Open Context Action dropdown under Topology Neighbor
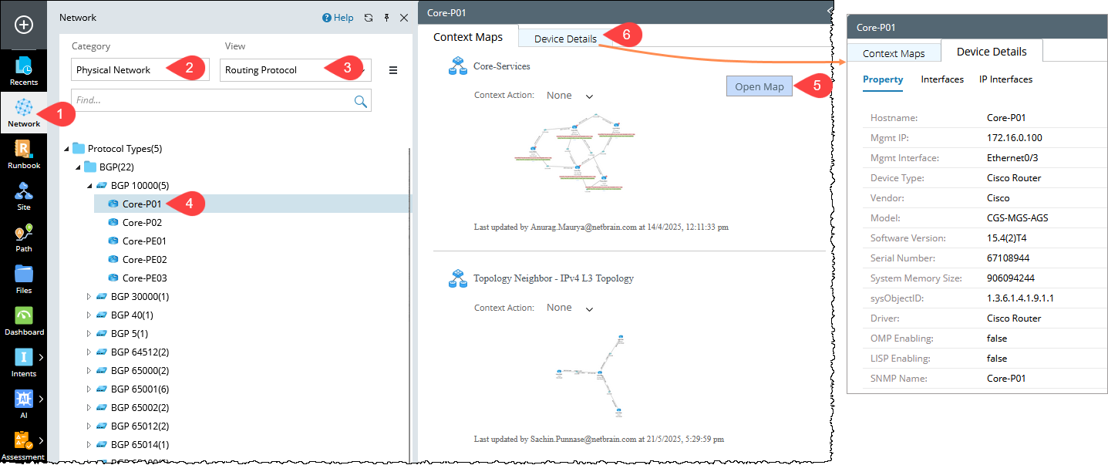The width and height of the screenshot is (1108, 465). point(570,308)
